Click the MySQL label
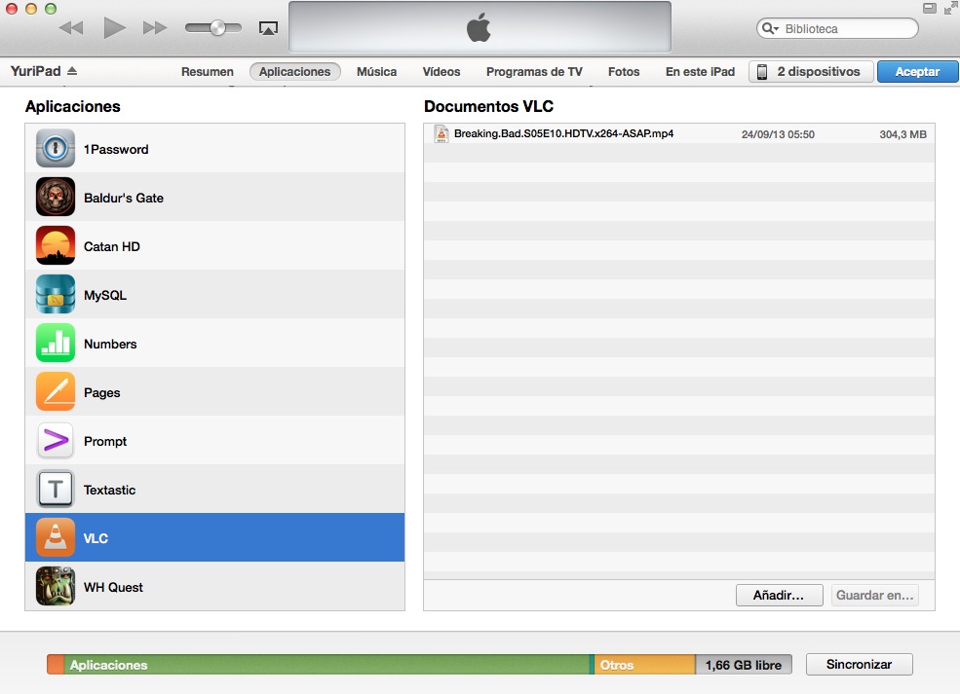 point(105,295)
